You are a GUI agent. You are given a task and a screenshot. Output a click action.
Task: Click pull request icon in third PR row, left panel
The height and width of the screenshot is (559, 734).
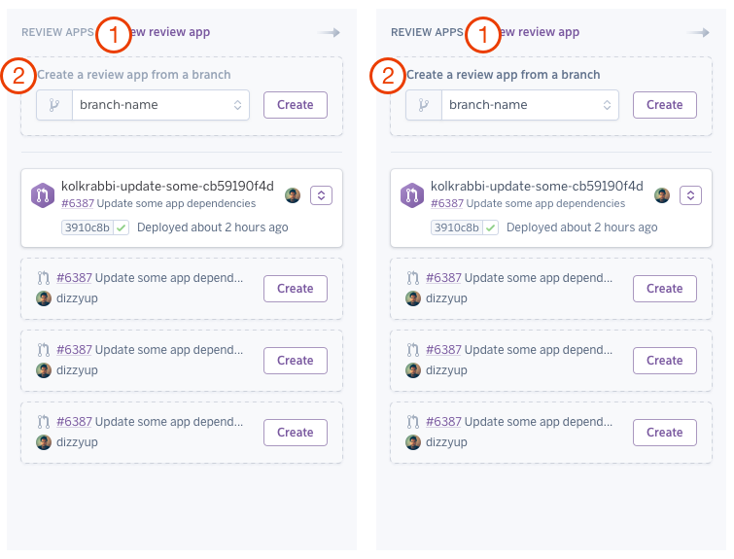pos(44,422)
